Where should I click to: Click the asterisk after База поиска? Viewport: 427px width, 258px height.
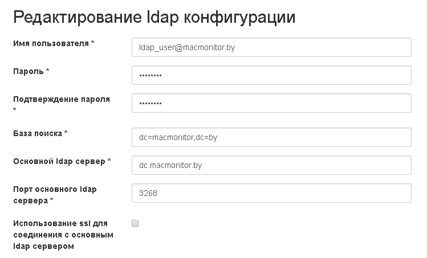click(66, 133)
